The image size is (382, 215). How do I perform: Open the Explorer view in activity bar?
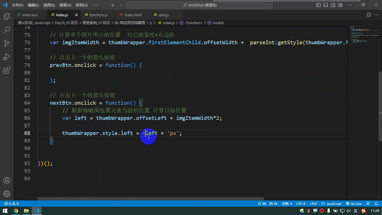coord(7,17)
